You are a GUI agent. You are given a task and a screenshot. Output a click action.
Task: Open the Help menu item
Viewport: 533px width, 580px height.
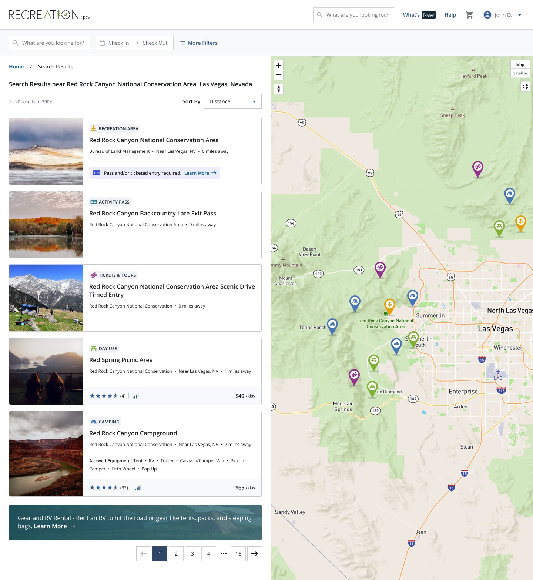[450, 15]
